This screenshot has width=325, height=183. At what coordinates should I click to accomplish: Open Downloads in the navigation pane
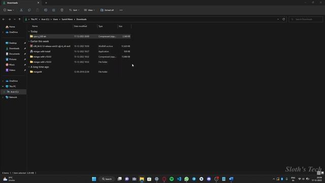[x=14, y=48]
